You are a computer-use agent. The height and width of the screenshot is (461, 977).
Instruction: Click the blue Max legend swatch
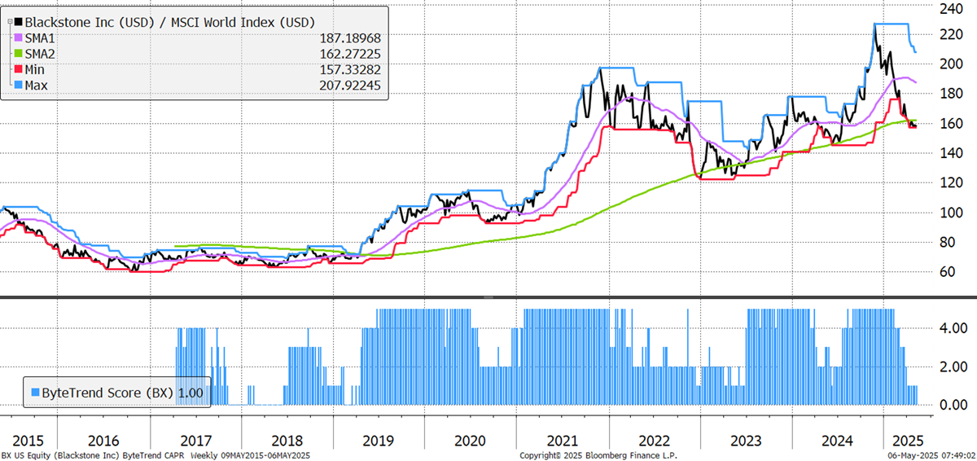click(19, 84)
